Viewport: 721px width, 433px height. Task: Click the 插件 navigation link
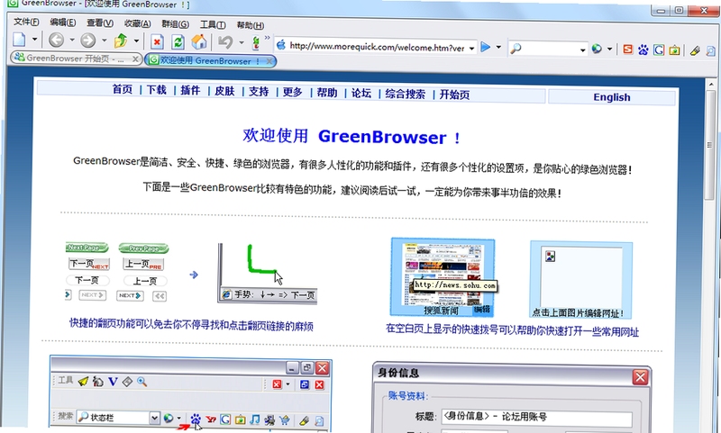(190, 90)
